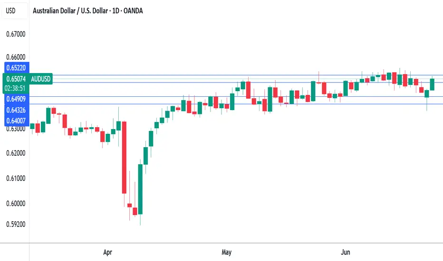Click the 0.60000 price axis label
The width and height of the screenshot is (443, 261).
click(16, 204)
